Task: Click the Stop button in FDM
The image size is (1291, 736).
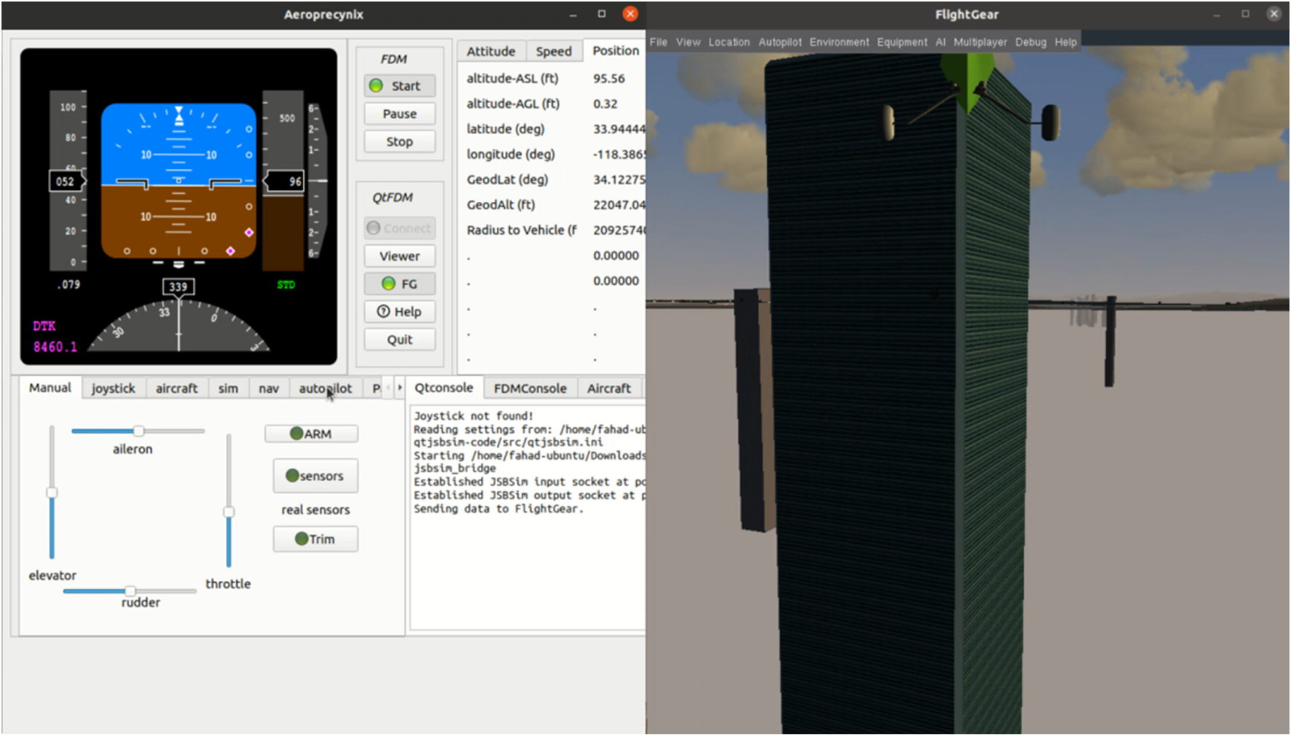Action: click(x=399, y=141)
